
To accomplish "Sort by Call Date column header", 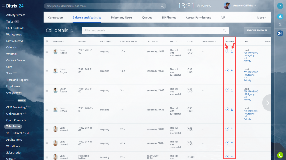I will (x=152, y=41).
